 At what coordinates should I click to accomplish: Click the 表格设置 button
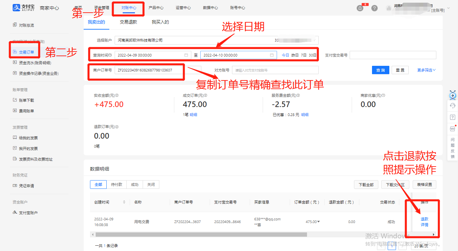pos(424,185)
